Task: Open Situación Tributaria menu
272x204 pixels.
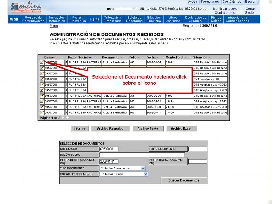Action: point(154,19)
